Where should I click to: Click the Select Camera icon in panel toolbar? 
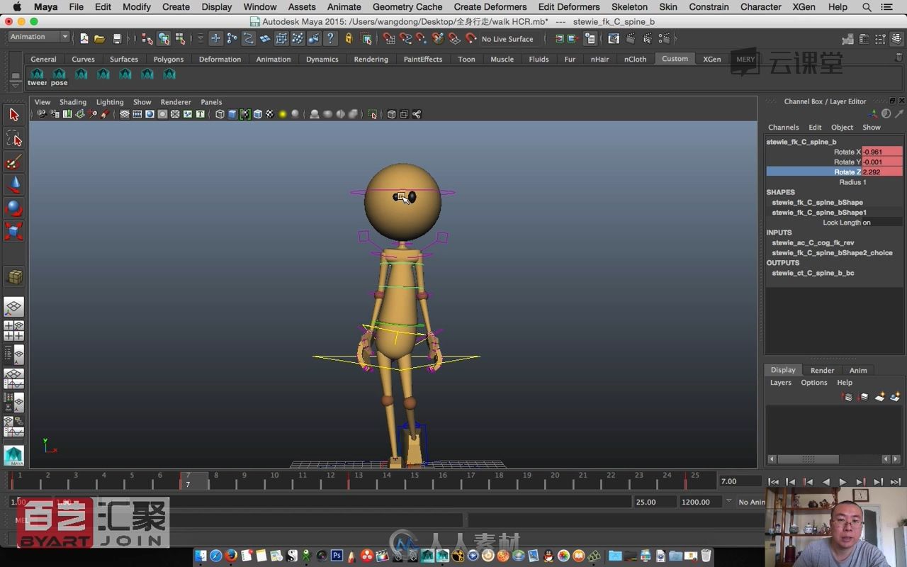(x=41, y=114)
